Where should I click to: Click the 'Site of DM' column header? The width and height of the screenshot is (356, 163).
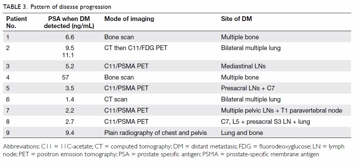[x=236, y=19]
